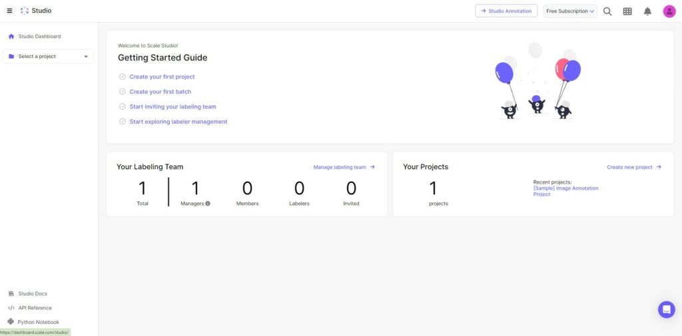Viewport: 682px width, 336px height.
Task: Open the notifications bell icon
Action: (x=647, y=11)
